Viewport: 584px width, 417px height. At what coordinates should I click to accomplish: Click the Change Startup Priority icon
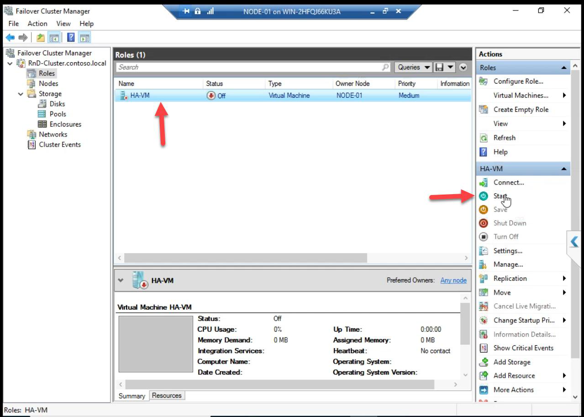(x=484, y=321)
